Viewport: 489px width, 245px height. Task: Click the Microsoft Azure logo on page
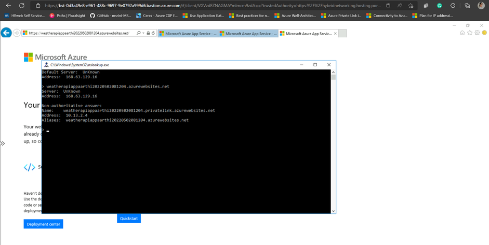pos(55,57)
